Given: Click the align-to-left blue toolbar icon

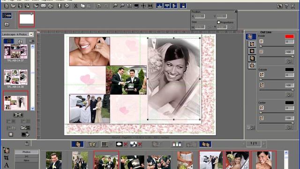Looking at the screenshot, I should (x=174, y=6).
